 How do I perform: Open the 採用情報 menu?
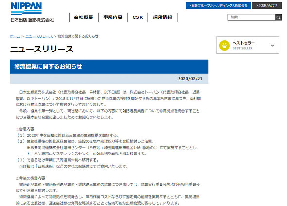[x=162, y=17]
